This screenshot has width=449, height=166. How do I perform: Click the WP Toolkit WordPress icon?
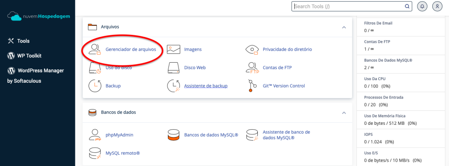point(11,56)
